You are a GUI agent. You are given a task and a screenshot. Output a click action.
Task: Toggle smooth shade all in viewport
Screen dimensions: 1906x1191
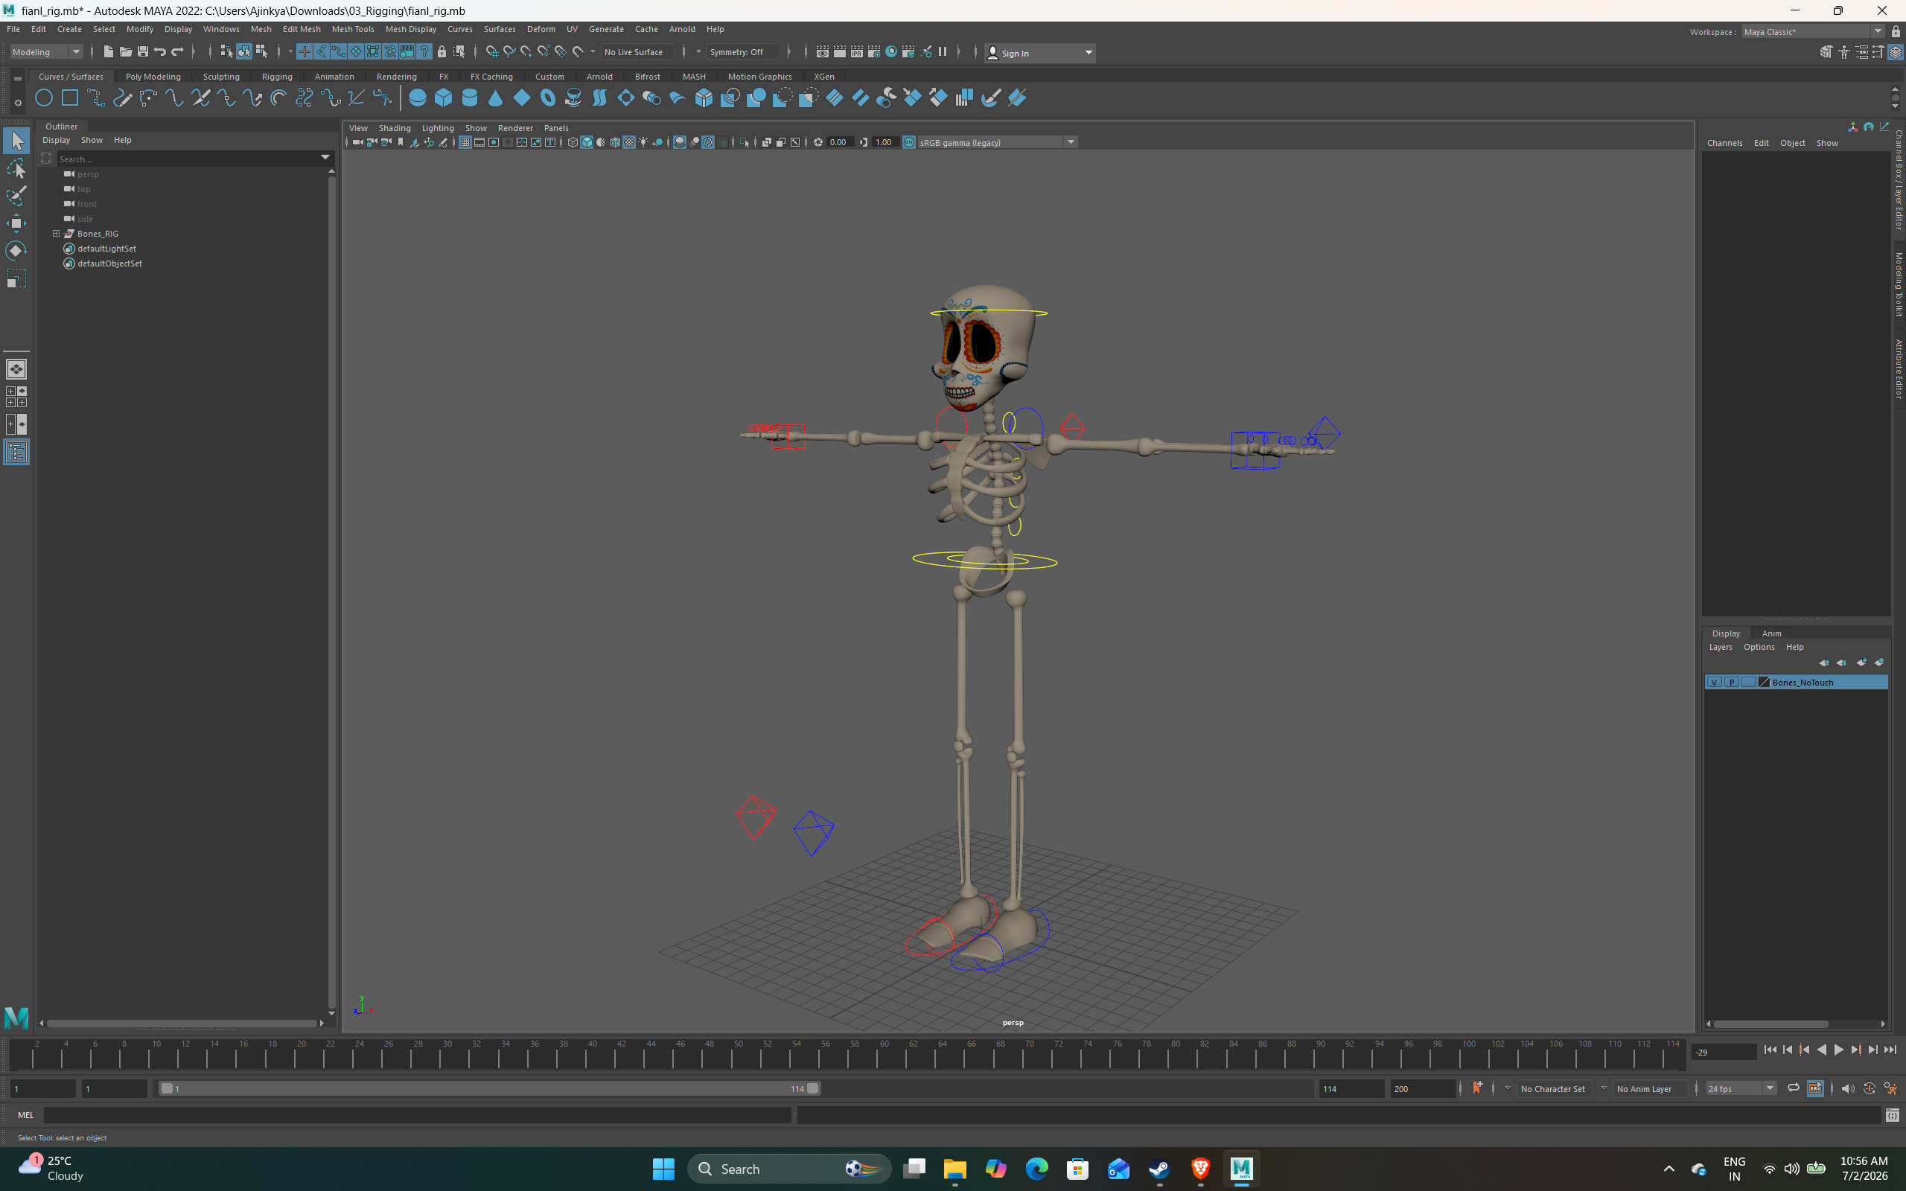pos(587,143)
